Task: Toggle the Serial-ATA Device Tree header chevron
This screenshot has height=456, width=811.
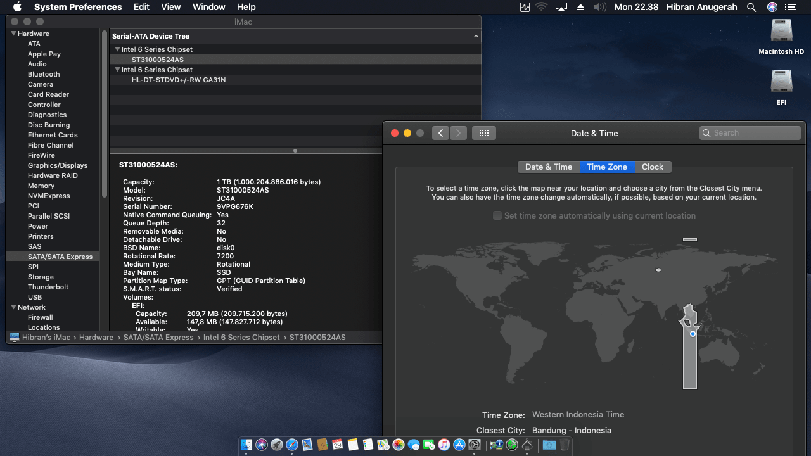Action: tap(476, 36)
